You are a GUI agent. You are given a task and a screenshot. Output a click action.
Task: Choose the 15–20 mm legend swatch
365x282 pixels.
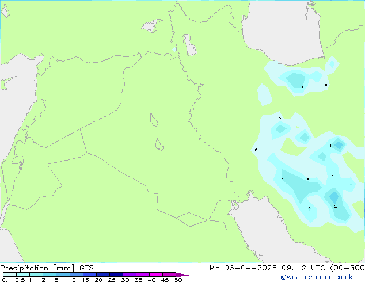[90, 275]
